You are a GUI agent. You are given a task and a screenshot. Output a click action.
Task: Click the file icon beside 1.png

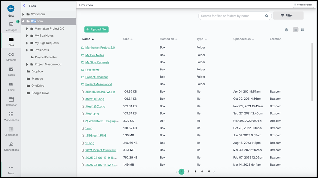coord(83,128)
